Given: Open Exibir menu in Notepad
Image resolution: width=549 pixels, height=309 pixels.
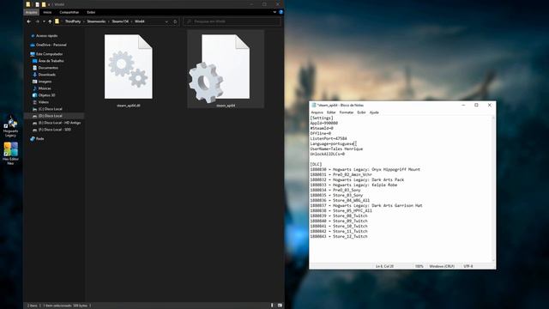Looking at the screenshot, I should pos(361,112).
